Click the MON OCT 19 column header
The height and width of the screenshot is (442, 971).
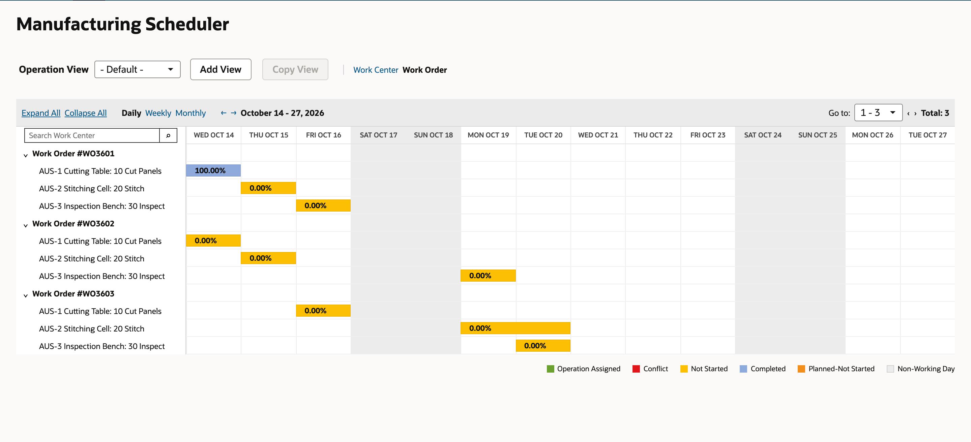pos(488,135)
